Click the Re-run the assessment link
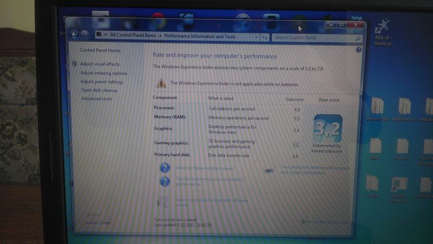This screenshot has height=244, width=433. tap(325, 222)
